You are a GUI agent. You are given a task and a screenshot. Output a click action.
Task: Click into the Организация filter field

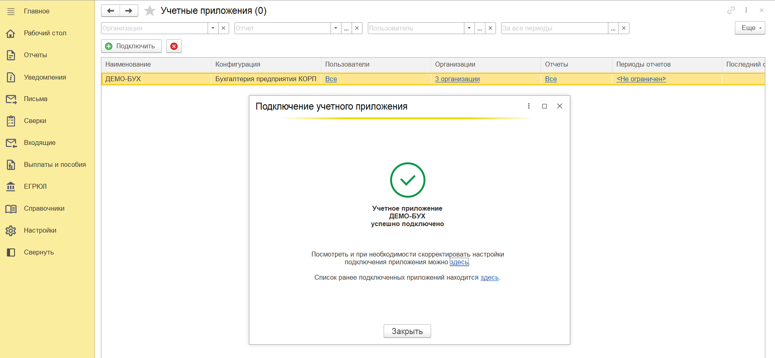[x=155, y=28]
